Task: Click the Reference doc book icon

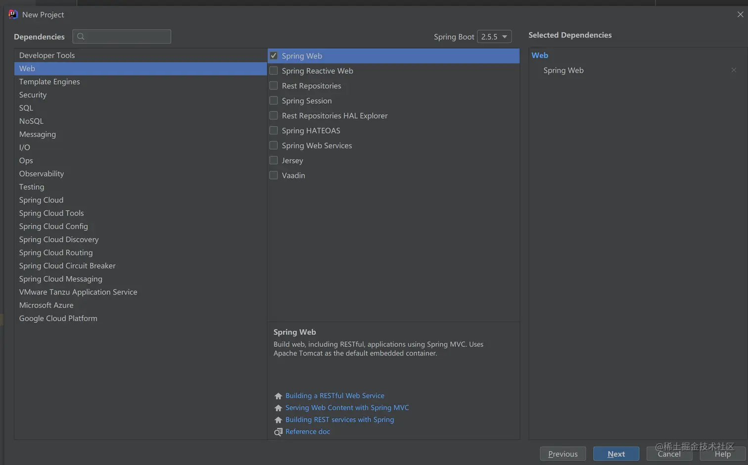Action: tap(278, 432)
